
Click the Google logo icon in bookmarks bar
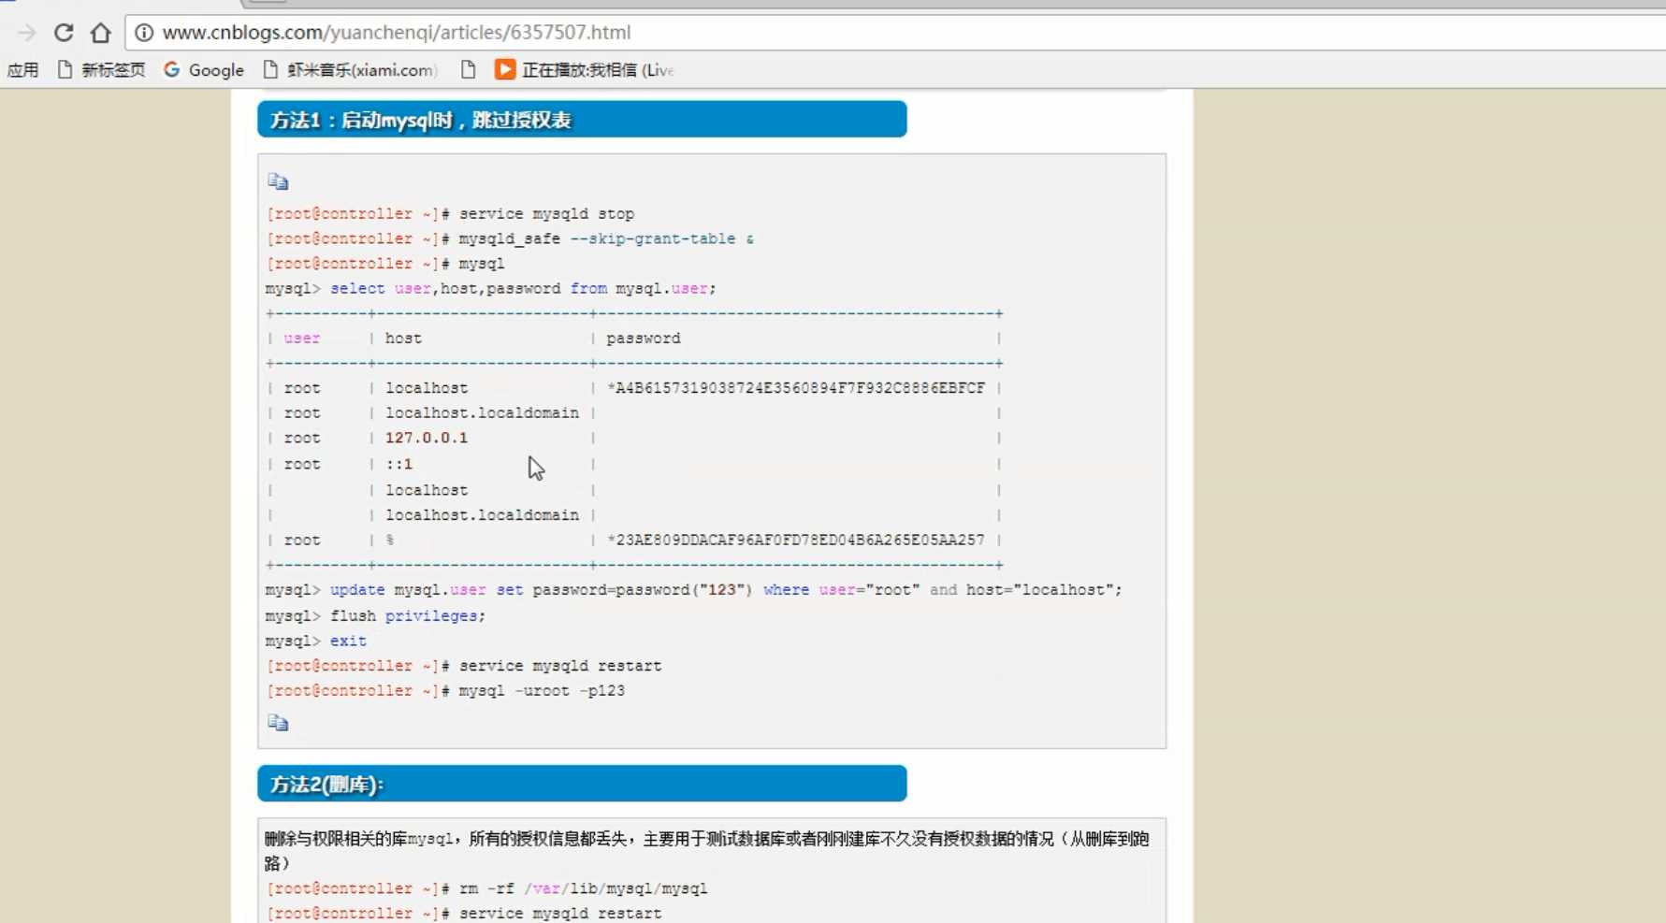click(172, 69)
